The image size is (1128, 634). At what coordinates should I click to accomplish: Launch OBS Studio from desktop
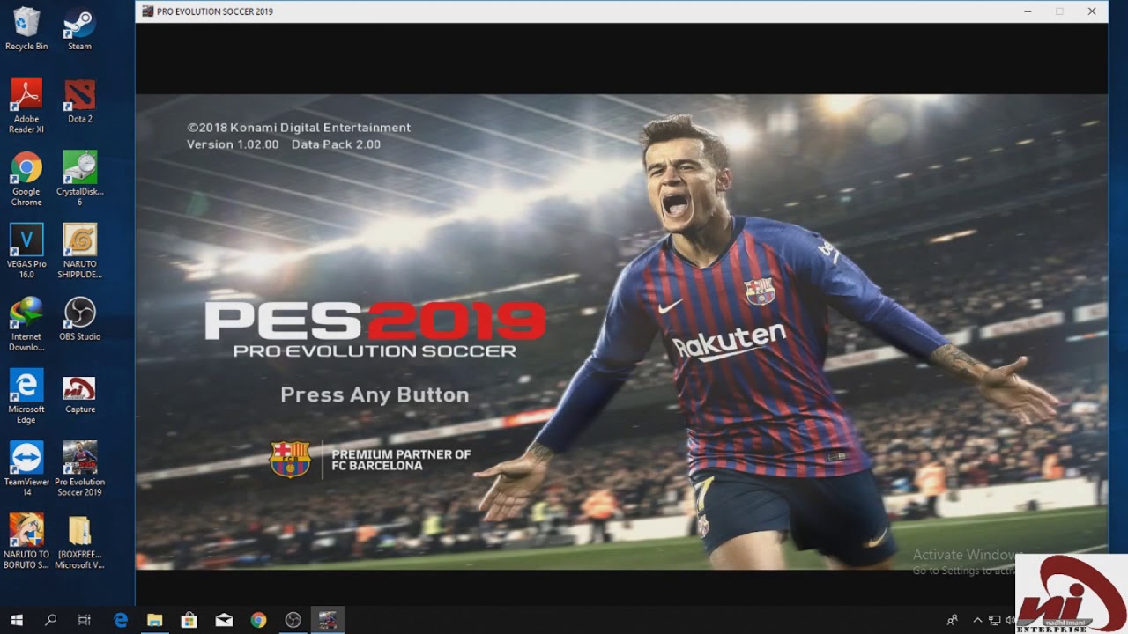tap(79, 319)
